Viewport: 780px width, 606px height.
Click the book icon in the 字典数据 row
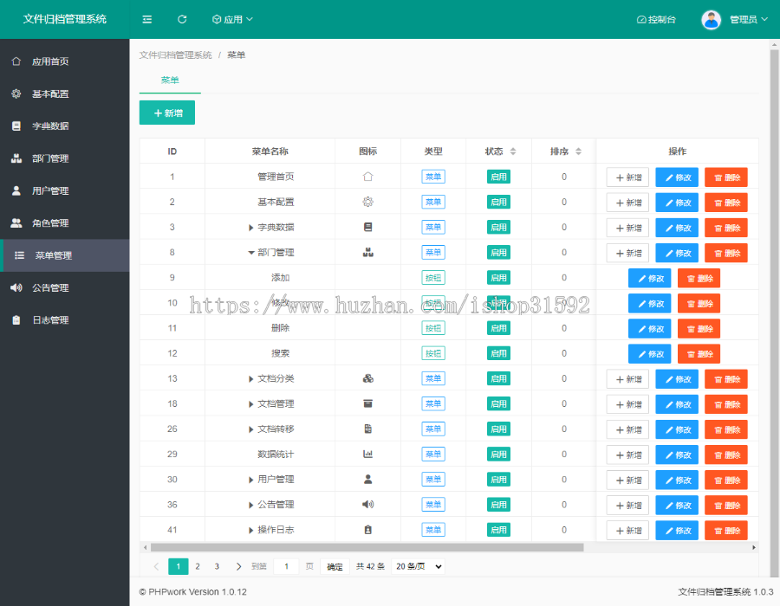pos(367,227)
